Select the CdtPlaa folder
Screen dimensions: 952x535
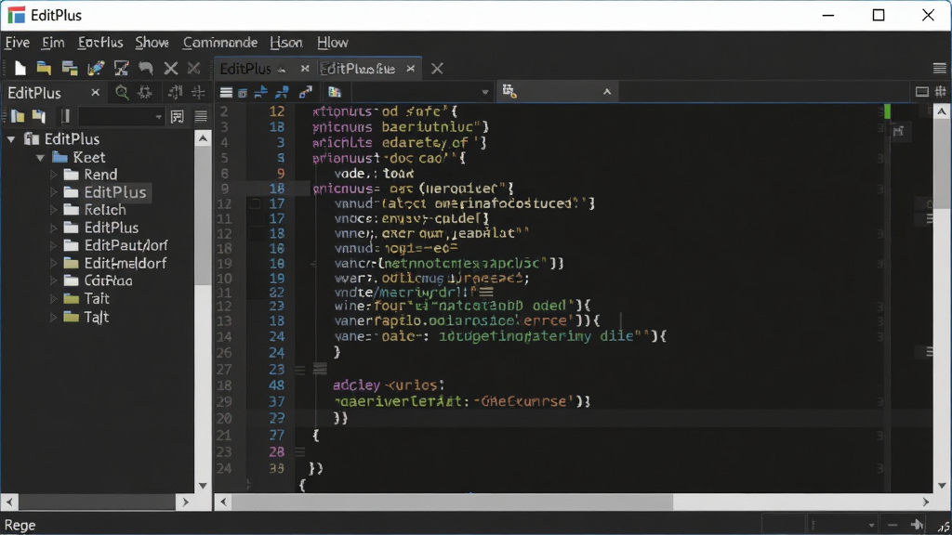click(x=108, y=281)
